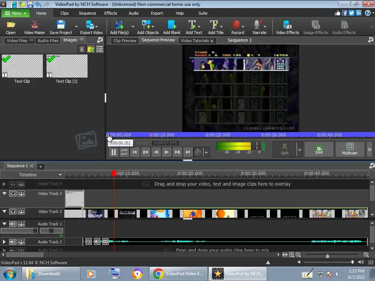This screenshot has width=375, height=281.
Task: Open the Effects ribbon tab
Action: click(111, 13)
